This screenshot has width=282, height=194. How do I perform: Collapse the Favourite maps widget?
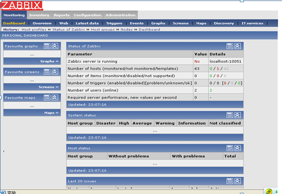[x=55, y=97]
